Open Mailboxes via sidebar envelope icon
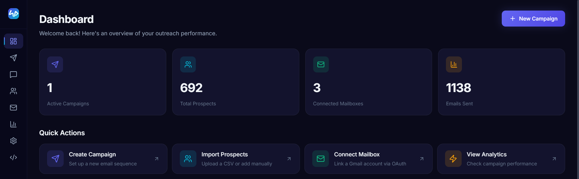This screenshot has height=179, width=579. coord(14,107)
